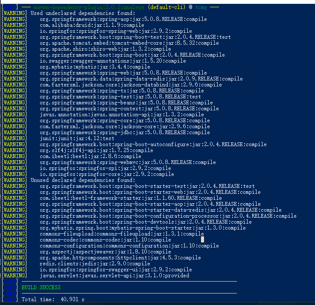315x305 pixels.
Task: Click spring-webmvc:jar:5.0.8.RELEASE entry
Action: [128, 162]
